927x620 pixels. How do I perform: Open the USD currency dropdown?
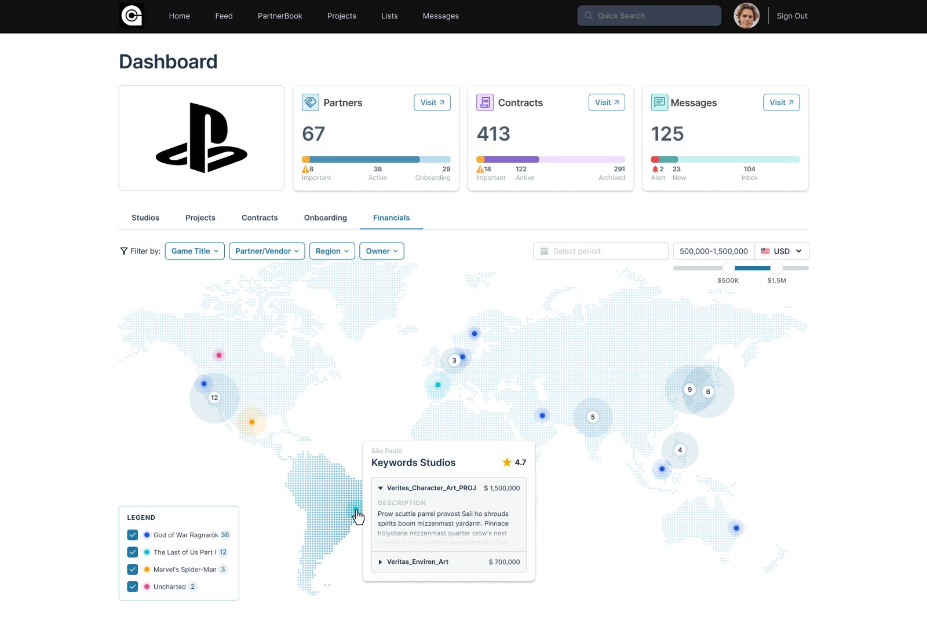[x=782, y=251]
